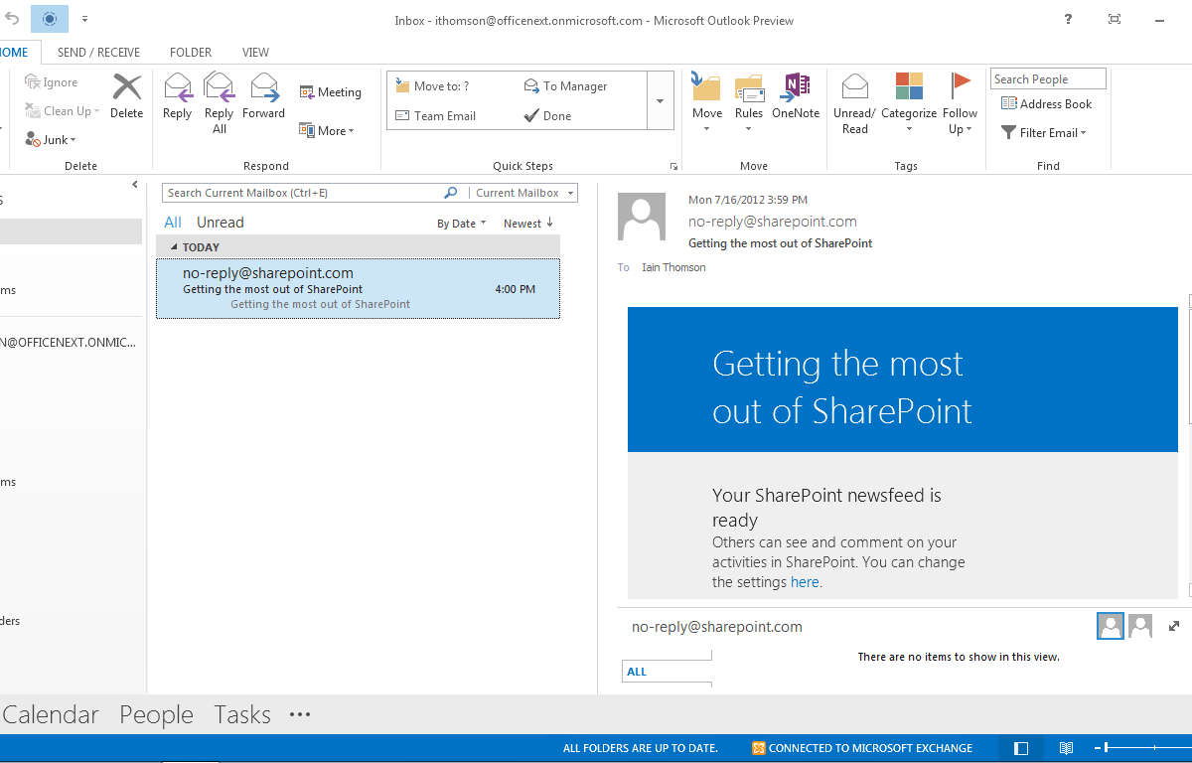1192x763 pixels.
Task: Select no-reply@sharepoint.com message in list
Action: 359,289
